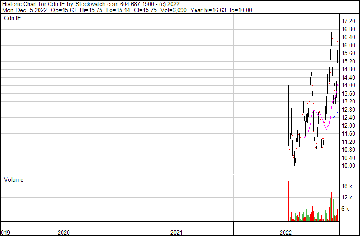Click the 10.00 price axis label
Image resolution: width=360 pixels, height=236 pixels.
[349, 166]
